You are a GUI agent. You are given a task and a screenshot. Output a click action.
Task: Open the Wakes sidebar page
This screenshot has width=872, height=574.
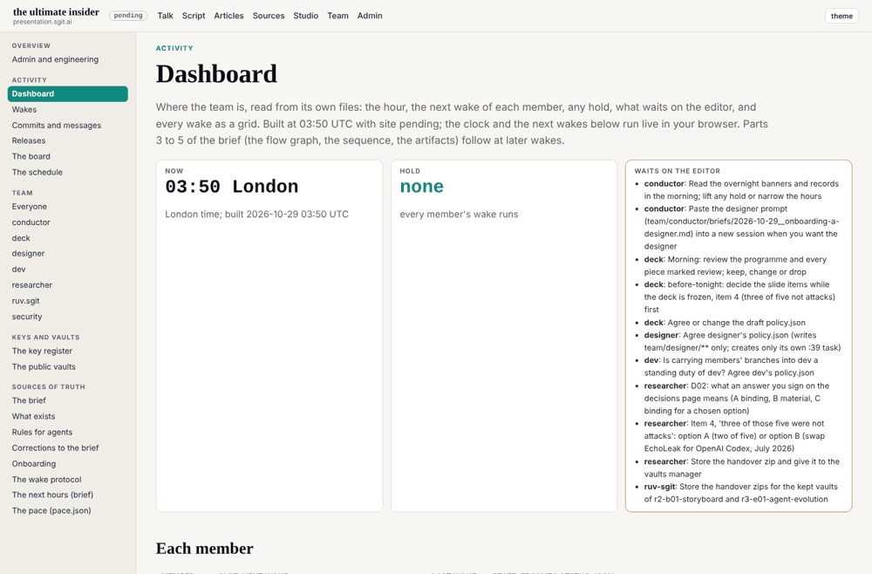pyautogui.click(x=24, y=110)
